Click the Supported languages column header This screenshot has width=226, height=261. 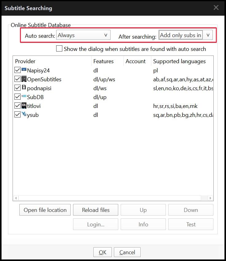click(182, 61)
